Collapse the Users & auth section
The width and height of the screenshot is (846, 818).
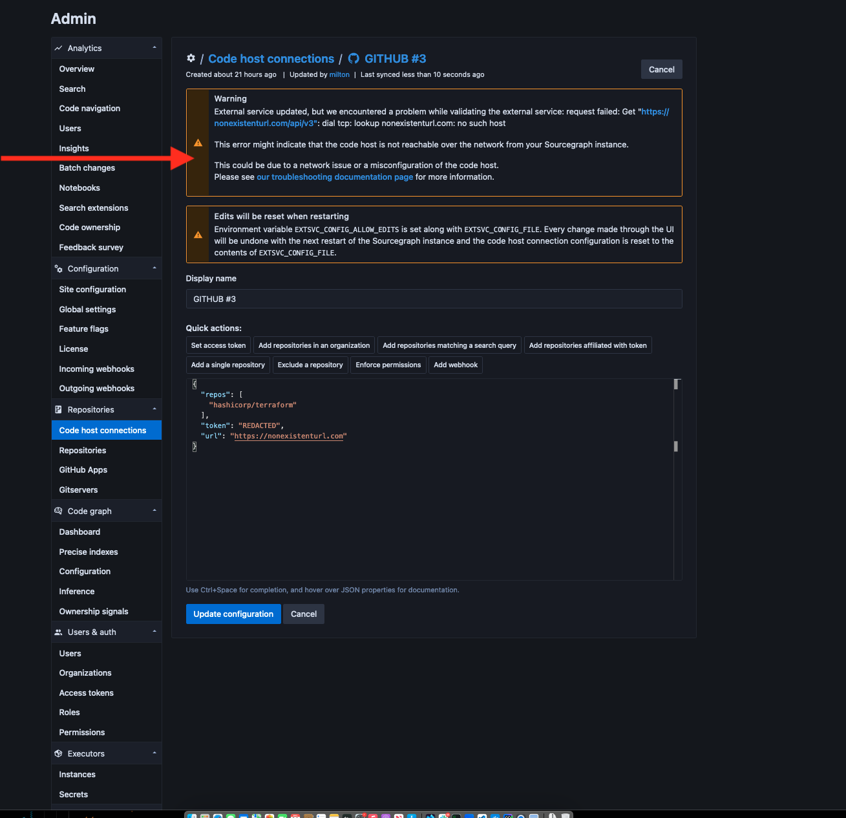pyautogui.click(x=154, y=632)
